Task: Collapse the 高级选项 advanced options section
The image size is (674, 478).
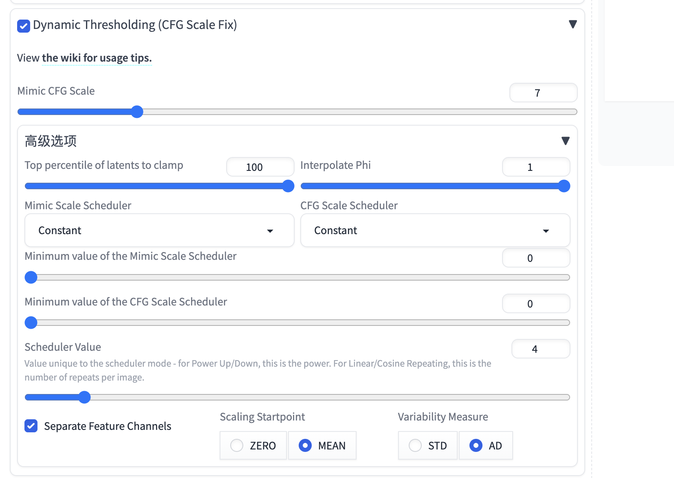Action: click(x=565, y=141)
